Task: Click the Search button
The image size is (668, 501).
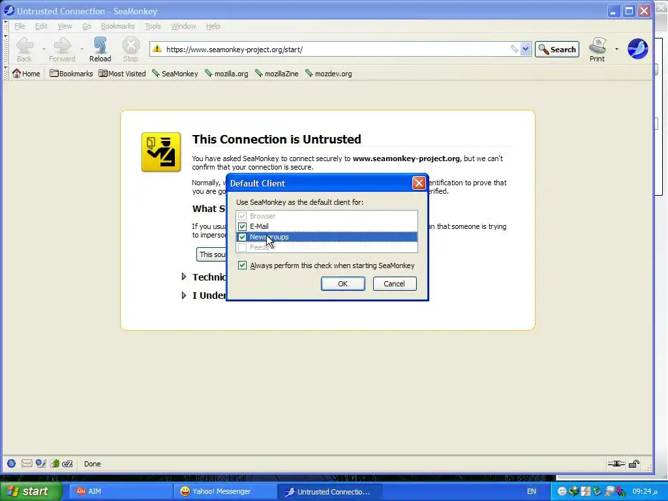Action: point(557,50)
